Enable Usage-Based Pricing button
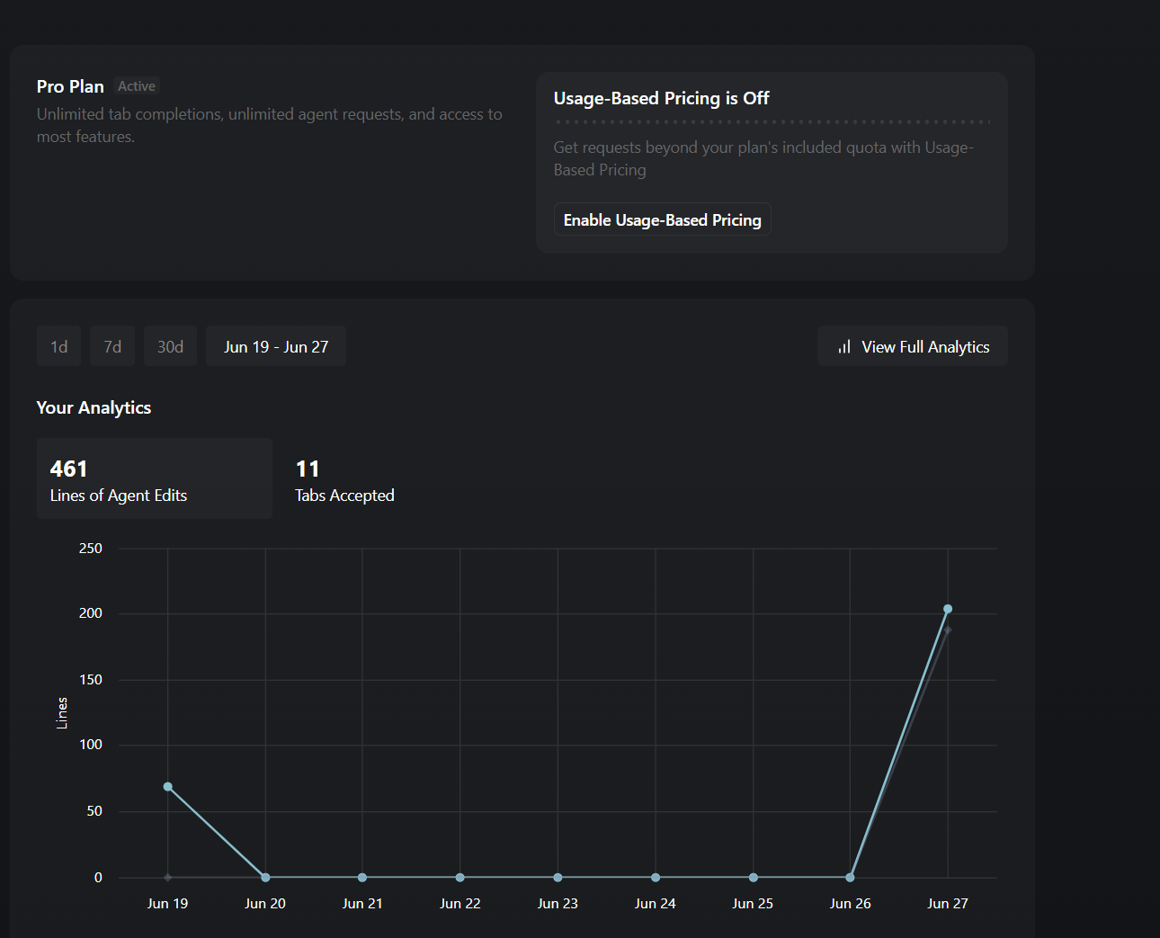This screenshot has height=938, width=1160. click(x=662, y=220)
